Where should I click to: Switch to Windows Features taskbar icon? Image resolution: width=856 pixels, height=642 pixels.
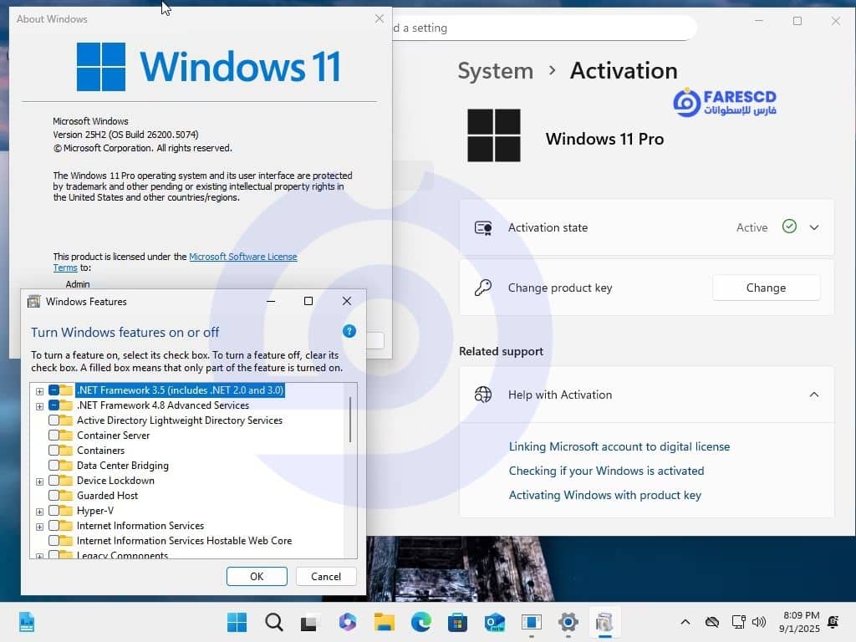[x=604, y=622]
